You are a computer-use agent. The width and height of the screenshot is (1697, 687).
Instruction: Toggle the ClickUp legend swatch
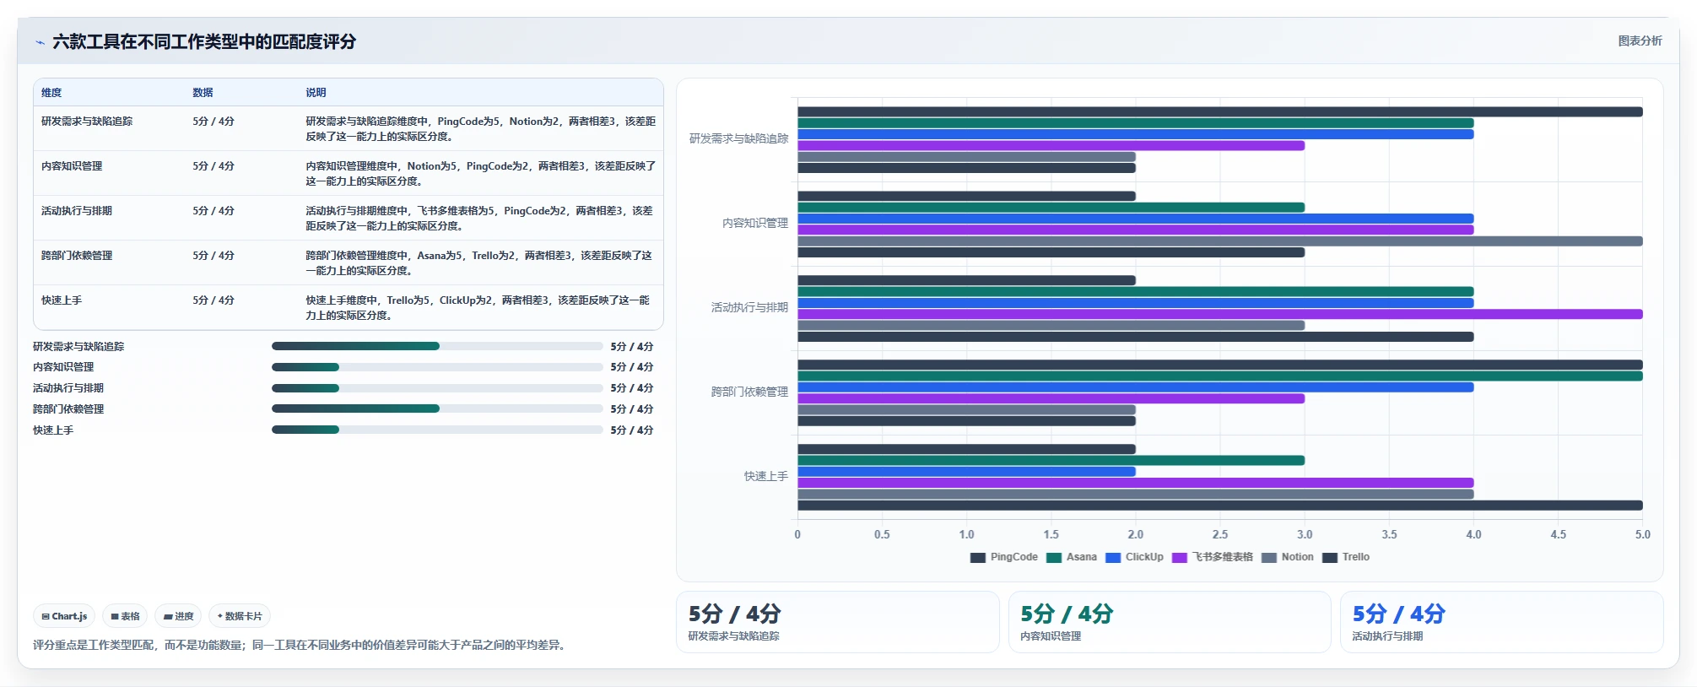[x=1113, y=557]
